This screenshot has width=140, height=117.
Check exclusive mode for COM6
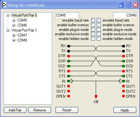(99, 34)
